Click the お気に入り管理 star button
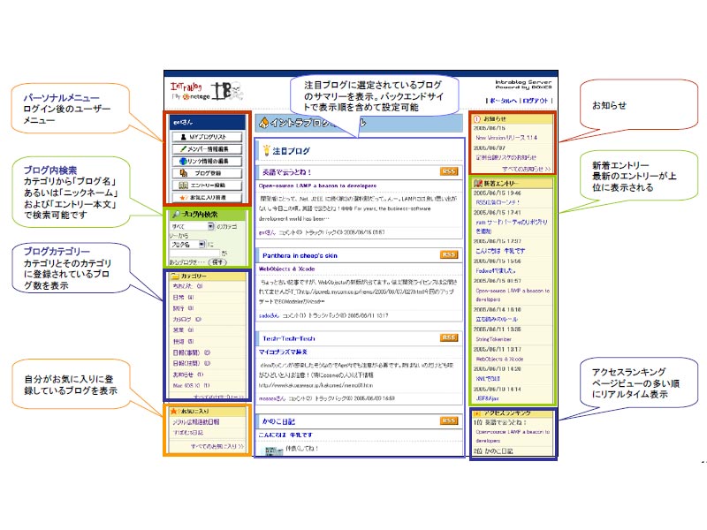The height and width of the screenshot is (530, 707). 207,197
